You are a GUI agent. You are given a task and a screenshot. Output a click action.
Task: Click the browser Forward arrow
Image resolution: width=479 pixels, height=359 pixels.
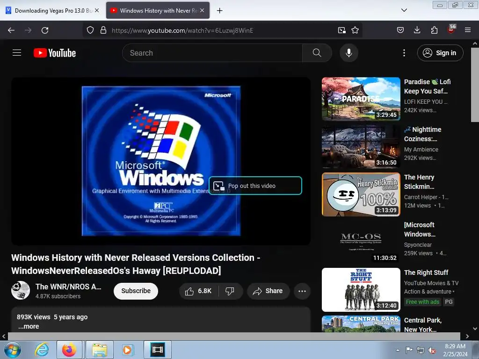28,30
